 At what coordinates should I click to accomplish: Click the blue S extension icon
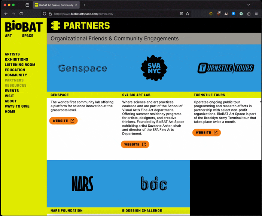[234, 14]
